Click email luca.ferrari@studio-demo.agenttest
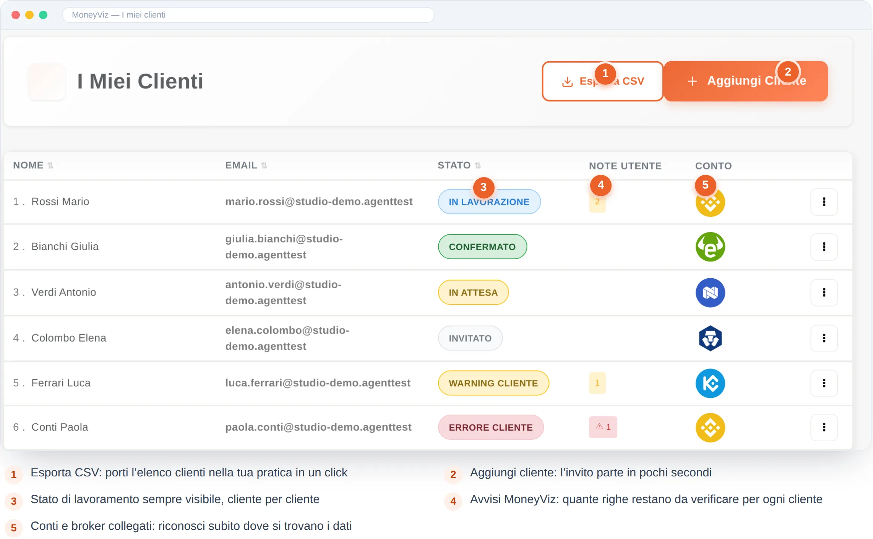This screenshot has height=539, width=873. coord(318,383)
